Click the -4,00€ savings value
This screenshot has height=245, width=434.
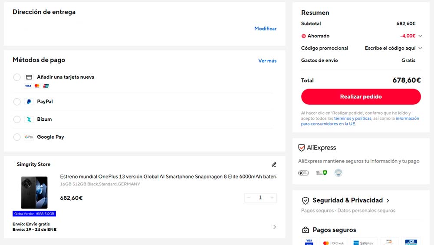(408, 36)
